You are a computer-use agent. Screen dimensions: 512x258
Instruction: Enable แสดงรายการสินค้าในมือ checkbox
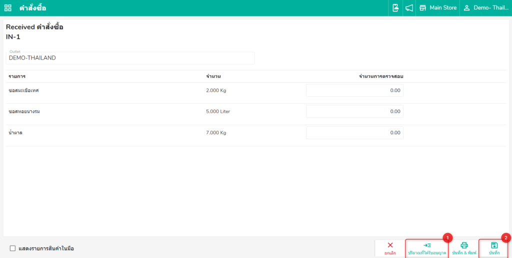(12, 249)
